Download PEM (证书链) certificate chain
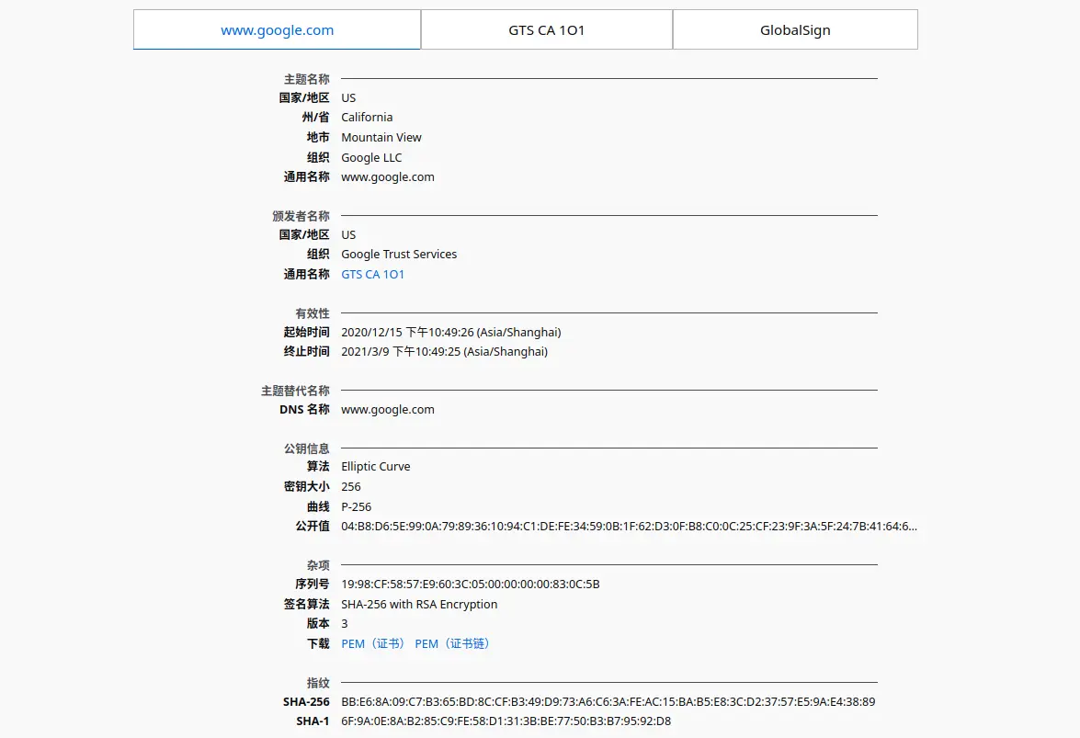The image size is (1080, 738). tap(452, 643)
